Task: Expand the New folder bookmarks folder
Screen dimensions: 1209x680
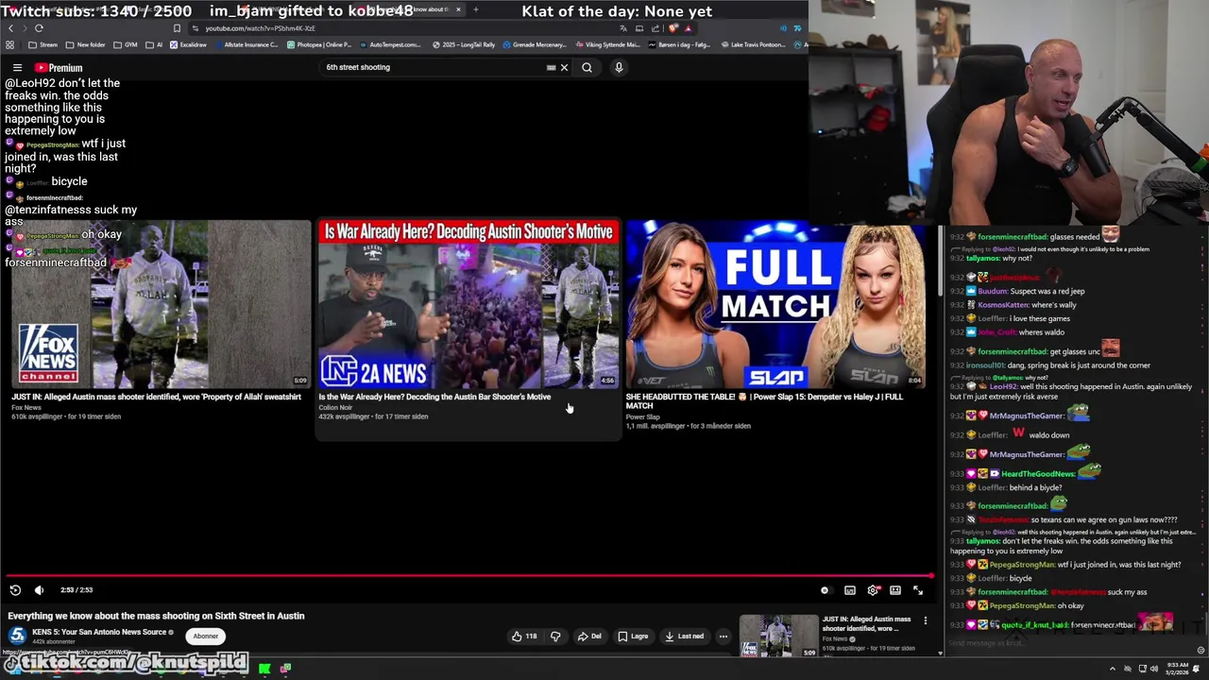Action: pos(85,44)
